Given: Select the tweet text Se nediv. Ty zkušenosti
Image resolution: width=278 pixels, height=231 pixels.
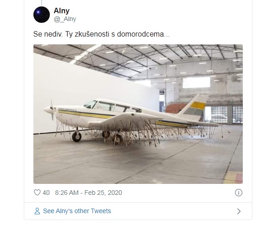Looking at the screenshot, I should (71, 34).
